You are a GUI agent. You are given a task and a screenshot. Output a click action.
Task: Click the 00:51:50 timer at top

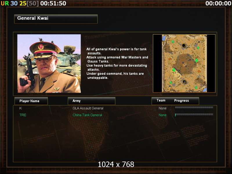[x=53, y=3]
